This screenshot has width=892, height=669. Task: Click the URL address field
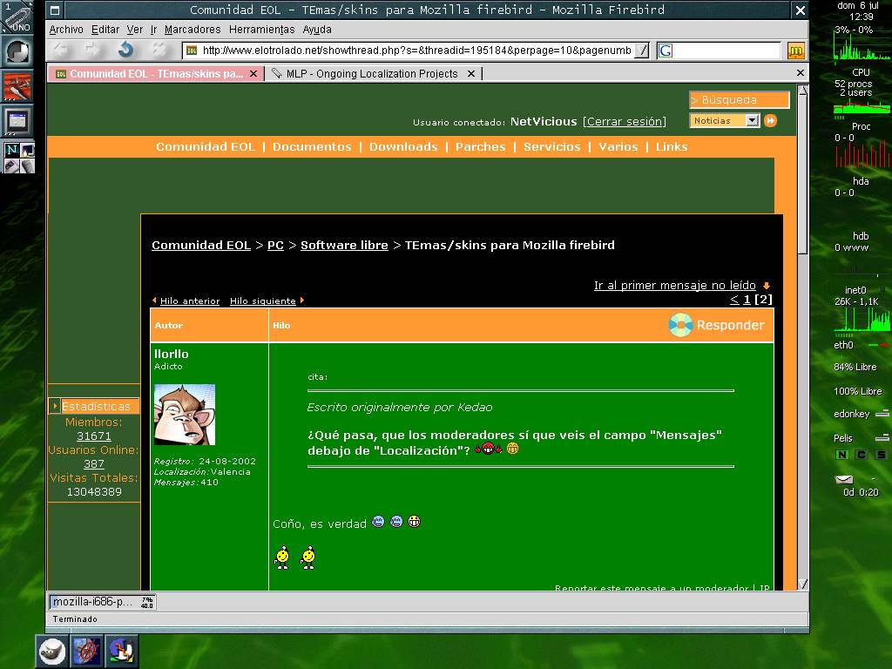pyautogui.click(x=417, y=51)
